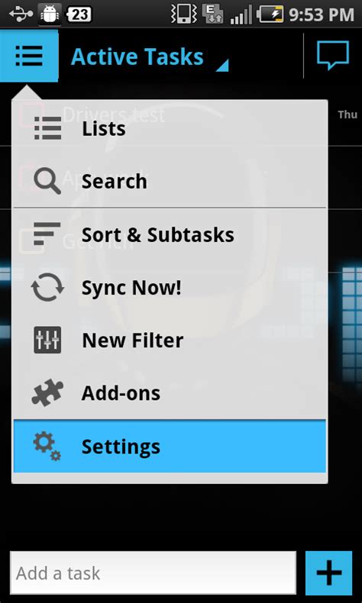Image resolution: width=362 pixels, height=603 pixels.
Task: Click the Add-ons puzzle piece icon
Action: pos(47,392)
